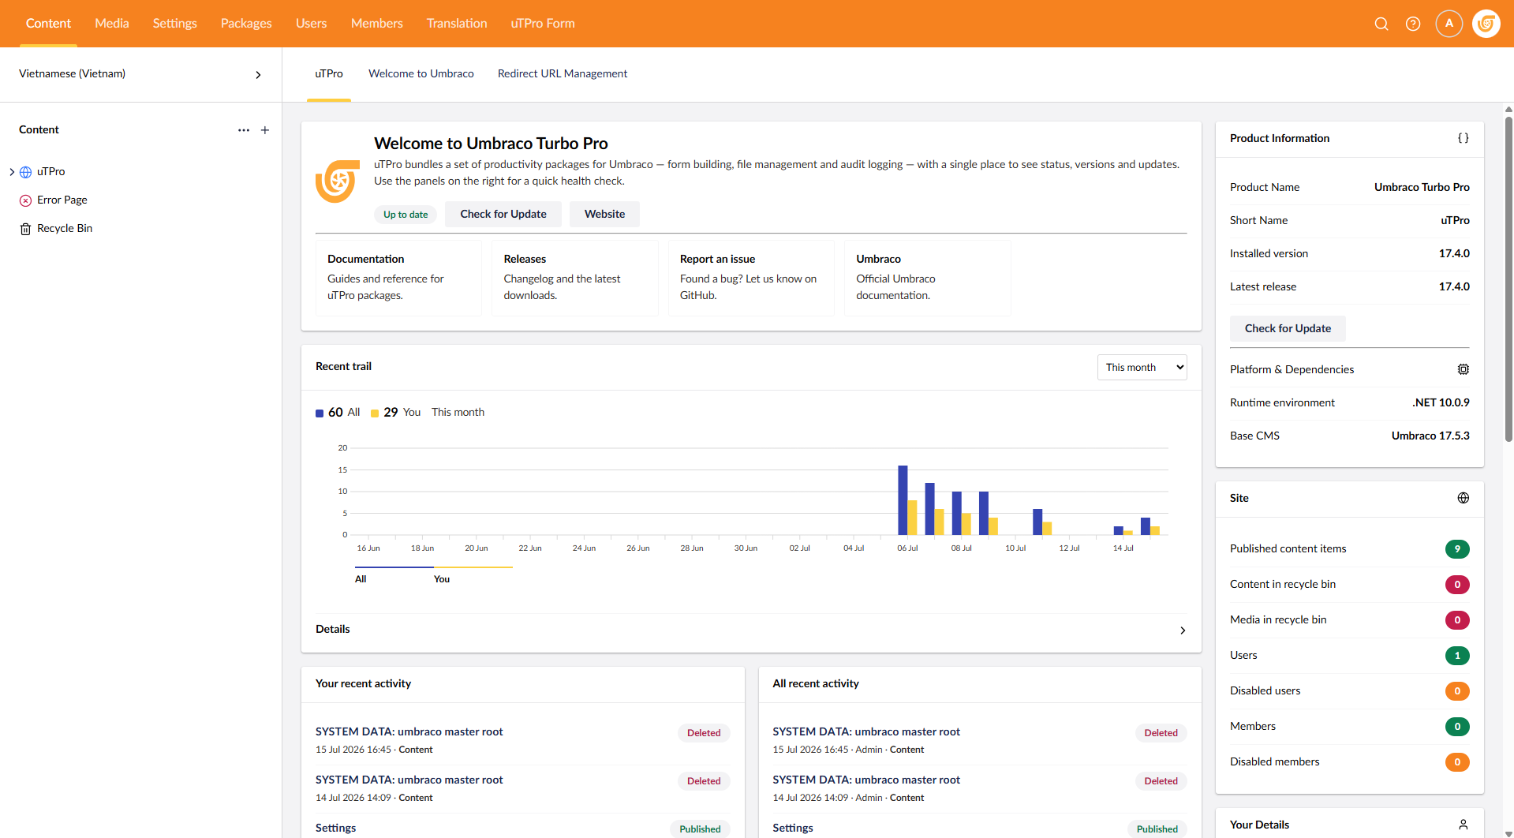Switch to the uTPro dashboard tab
The width and height of the screenshot is (1514, 838).
(329, 74)
